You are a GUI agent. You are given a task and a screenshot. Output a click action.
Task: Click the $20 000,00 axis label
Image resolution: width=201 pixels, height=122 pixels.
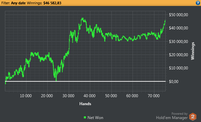pyautogui.click(x=178, y=55)
